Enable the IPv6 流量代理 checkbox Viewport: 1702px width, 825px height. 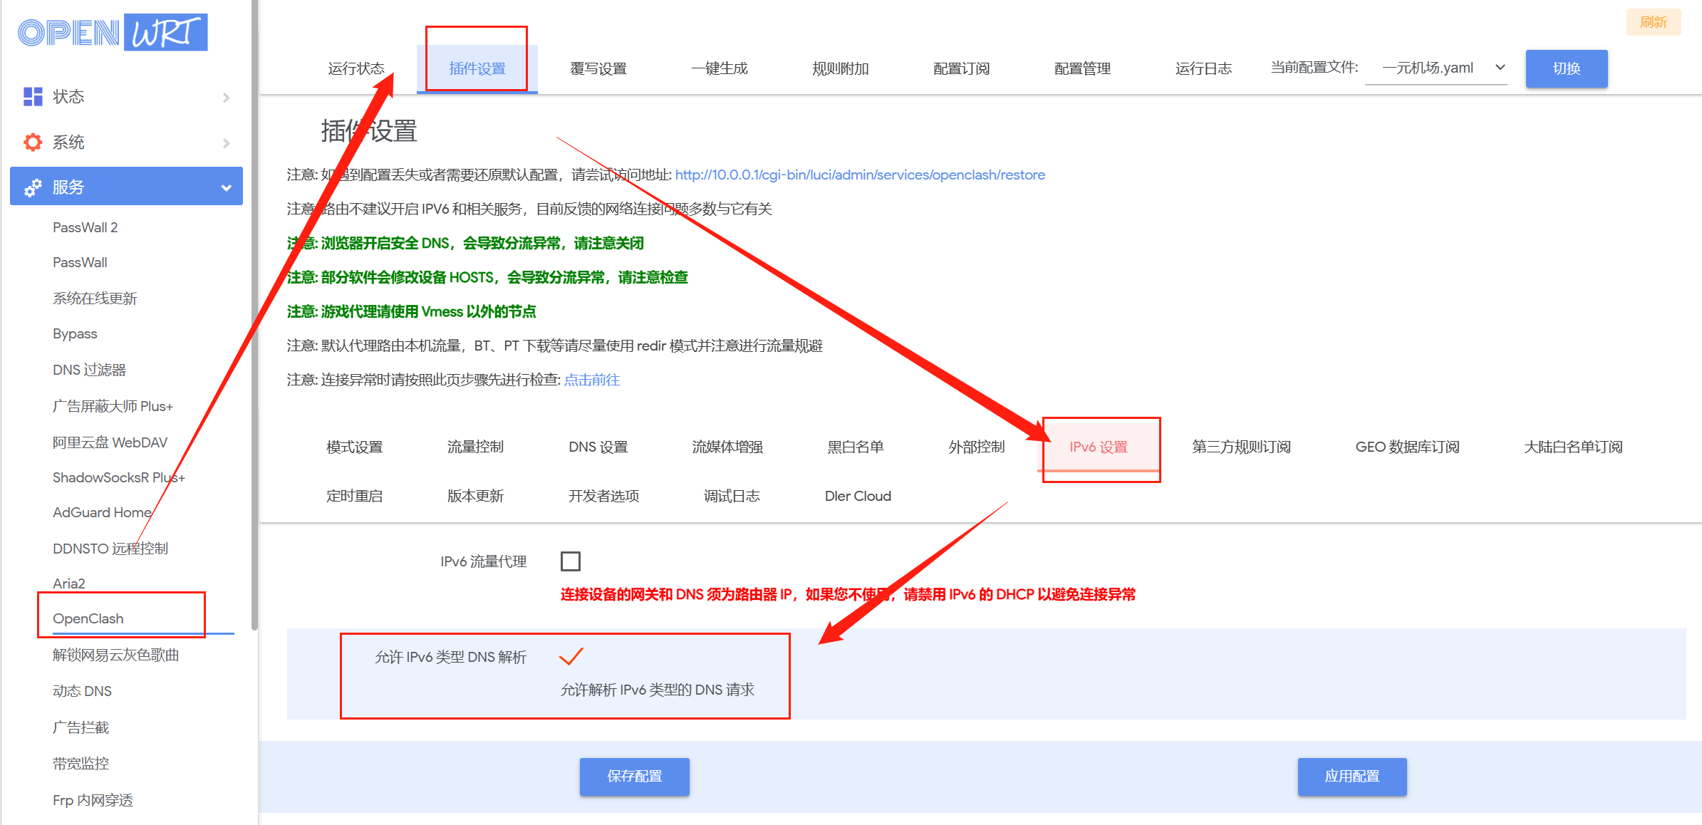(571, 561)
